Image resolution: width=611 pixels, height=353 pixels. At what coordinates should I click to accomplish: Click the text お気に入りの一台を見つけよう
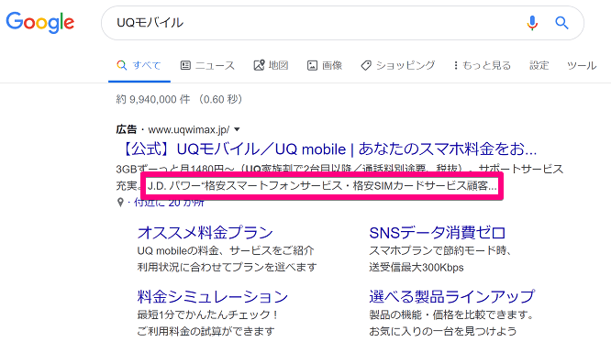pyautogui.click(x=443, y=332)
